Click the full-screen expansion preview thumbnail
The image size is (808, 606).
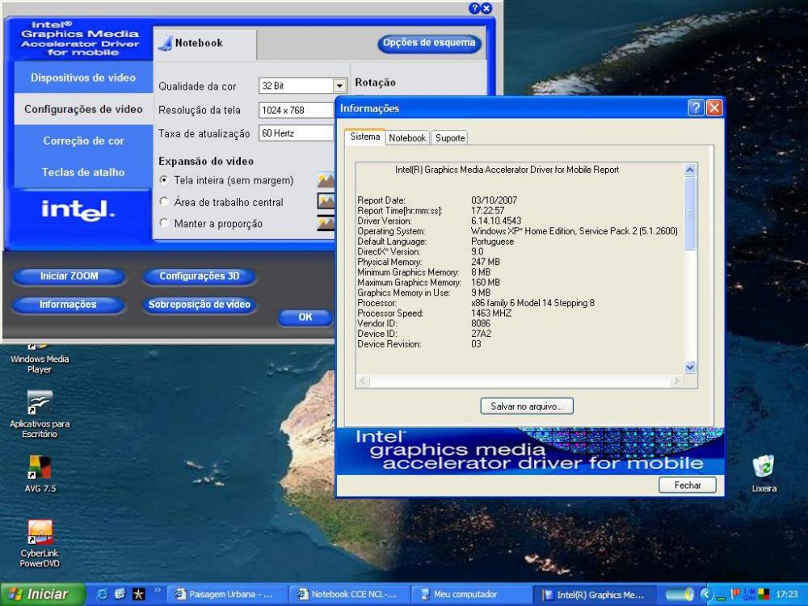pos(326,181)
